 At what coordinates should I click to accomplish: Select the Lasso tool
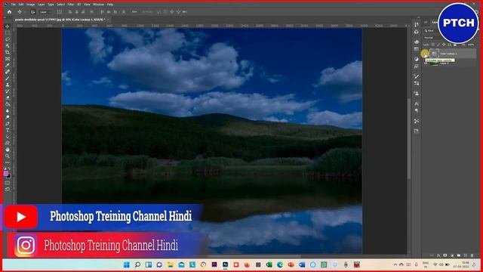pyautogui.click(x=8, y=39)
